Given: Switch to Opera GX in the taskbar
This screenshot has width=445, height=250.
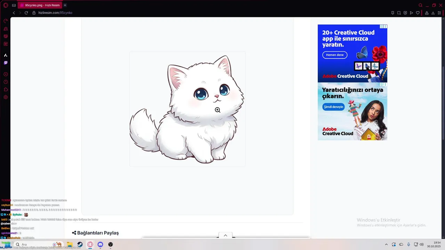Looking at the screenshot, I should click(90, 244).
